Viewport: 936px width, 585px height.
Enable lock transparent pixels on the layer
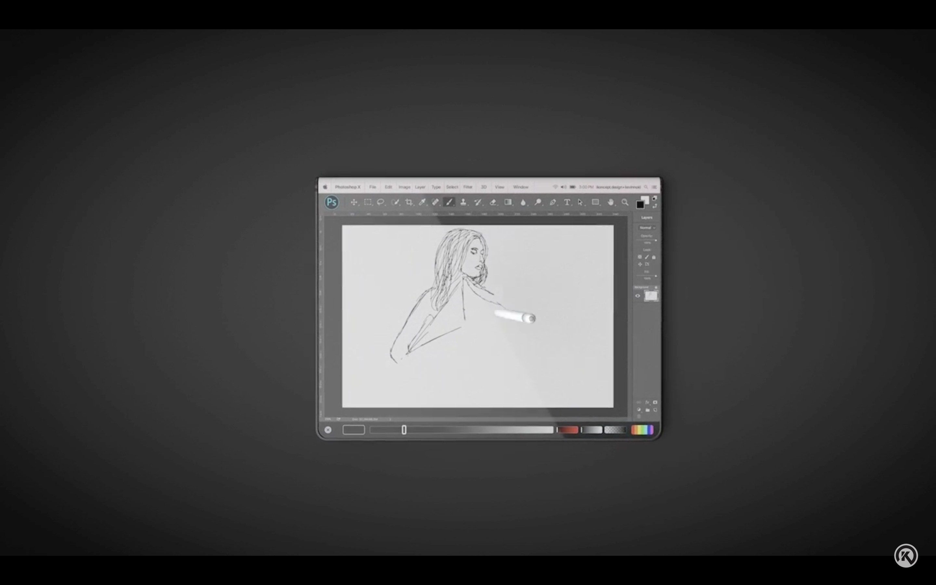pyautogui.click(x=640, y=256)
